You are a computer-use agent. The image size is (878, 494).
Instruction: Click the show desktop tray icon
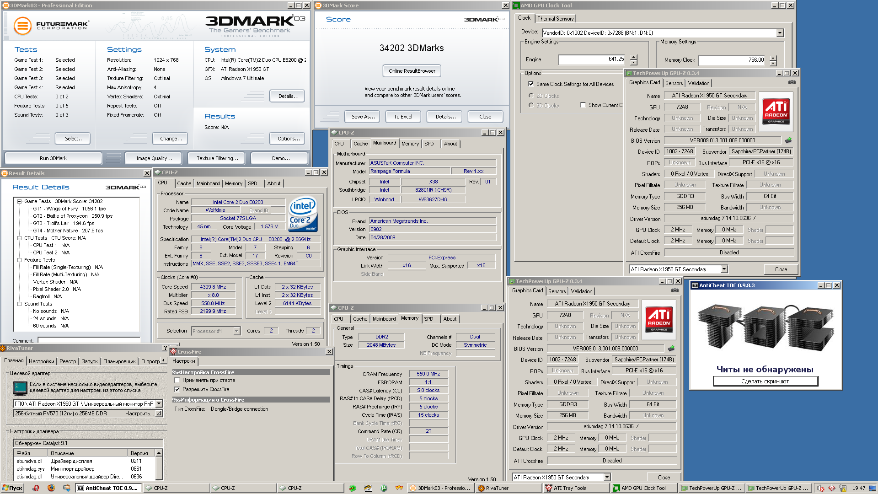873,489
